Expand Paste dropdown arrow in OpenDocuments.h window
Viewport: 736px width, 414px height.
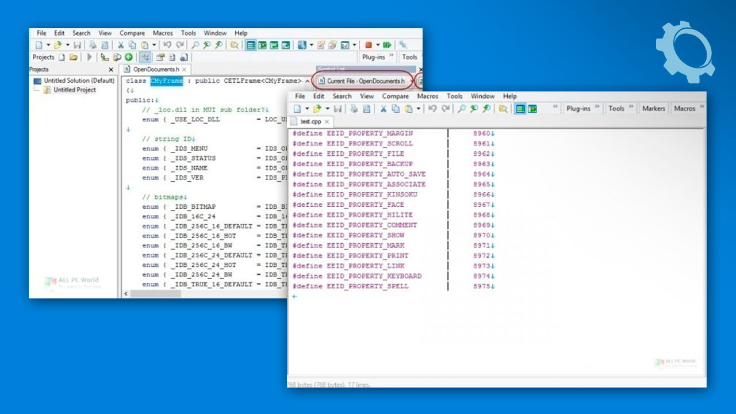click(154, 45)
